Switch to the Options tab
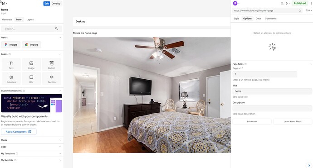The image size is (313, 168). pyautogui.click(x=247, y=19)
